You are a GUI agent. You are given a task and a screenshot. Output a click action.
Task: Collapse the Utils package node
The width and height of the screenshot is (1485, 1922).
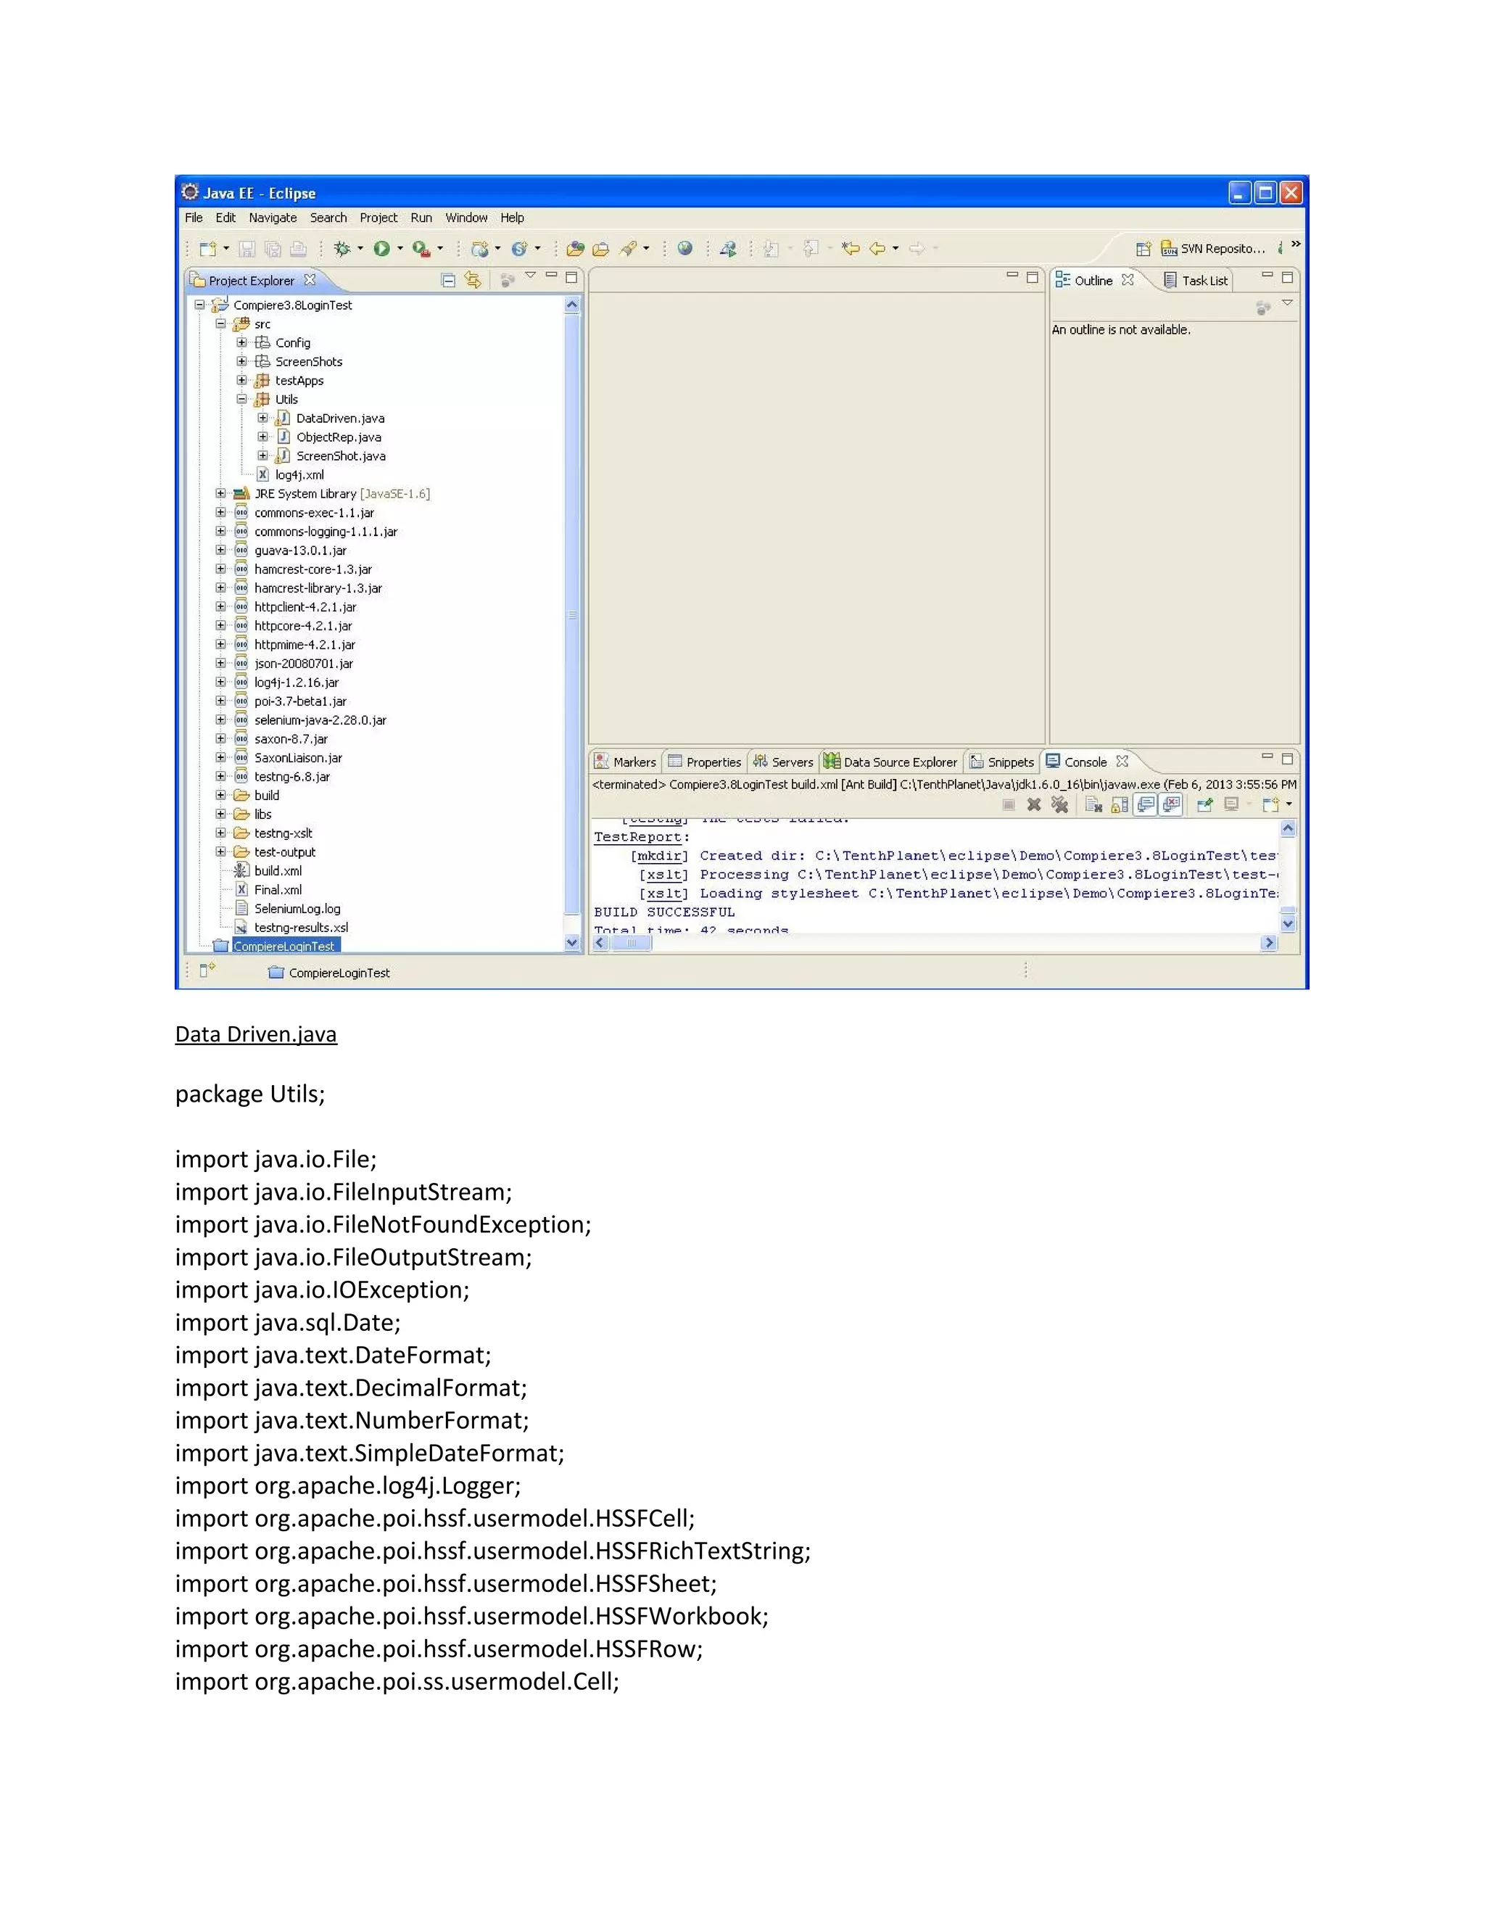(x=242, y=400)
